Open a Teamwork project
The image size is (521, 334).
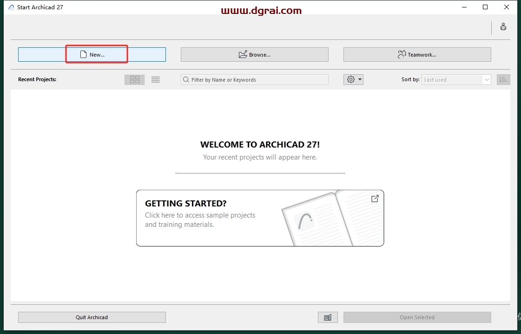click(417, 54)
